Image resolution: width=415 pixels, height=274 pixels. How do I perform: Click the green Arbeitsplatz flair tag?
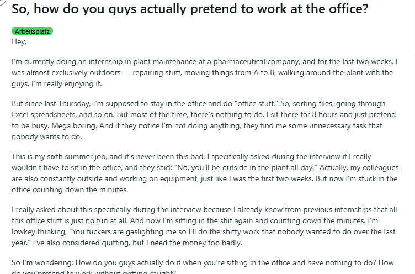pyautogui.click(x=32, y=31)
